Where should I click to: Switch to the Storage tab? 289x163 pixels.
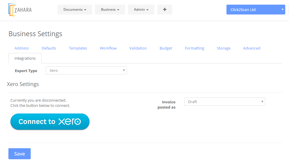[x=224, y=48]
